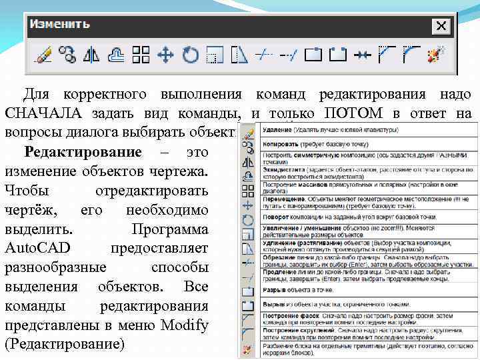This screenshot has width=480, height=360.
Task: Click the chamfer icon beside Построение фасок row
Action: 248,320
